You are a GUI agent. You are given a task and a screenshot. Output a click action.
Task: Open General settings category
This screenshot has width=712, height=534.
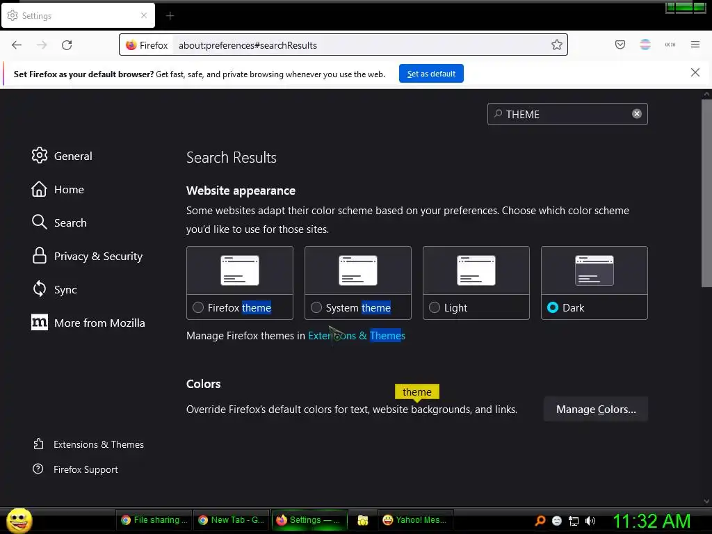pyautogui.click(x=62, y=156)
